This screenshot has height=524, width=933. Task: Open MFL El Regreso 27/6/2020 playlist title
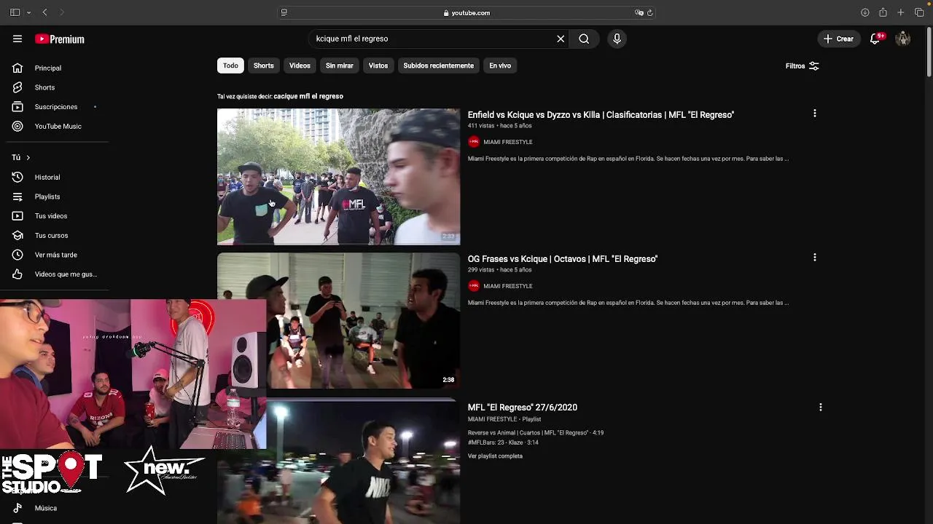(x=523, y=408)
